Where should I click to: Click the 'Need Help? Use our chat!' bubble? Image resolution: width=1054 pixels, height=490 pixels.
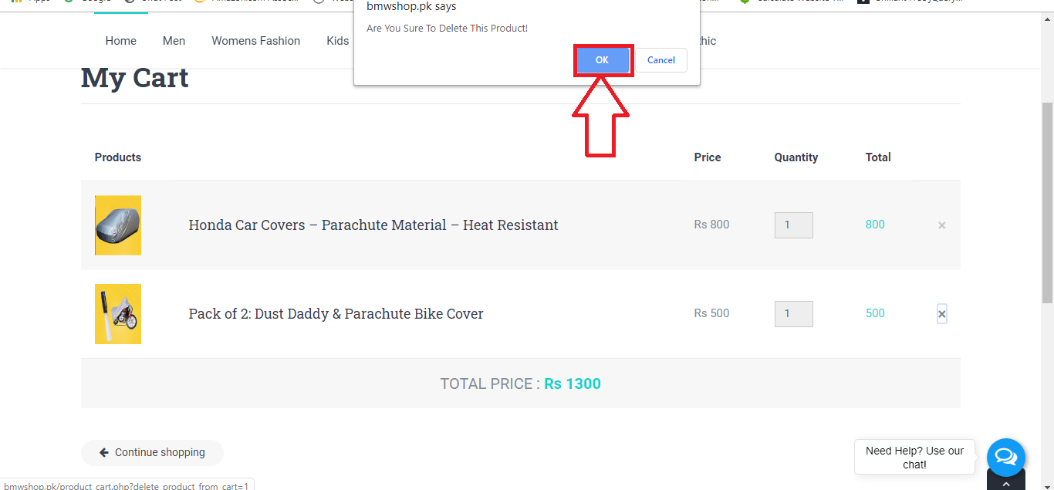(x=914, y=458)
